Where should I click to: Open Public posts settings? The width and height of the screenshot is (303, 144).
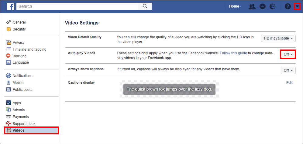(22, 89)
